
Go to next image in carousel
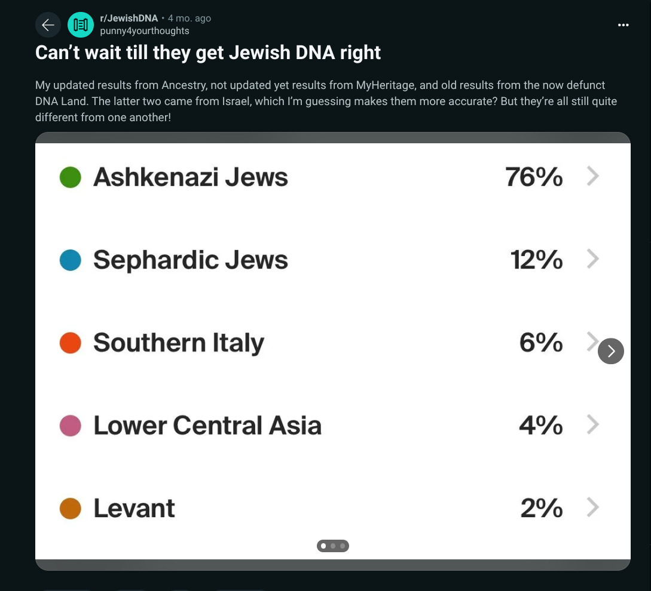(610, 351)
